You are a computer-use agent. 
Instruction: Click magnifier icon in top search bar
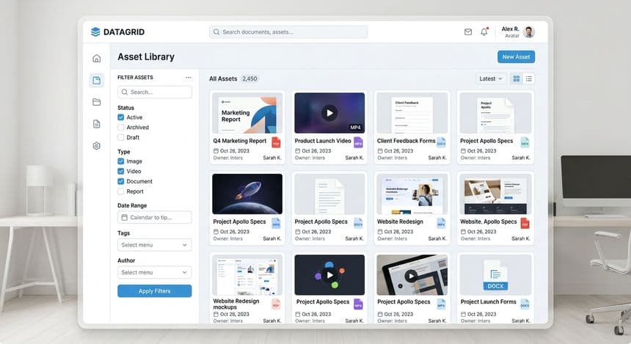[x=216, y=32]
